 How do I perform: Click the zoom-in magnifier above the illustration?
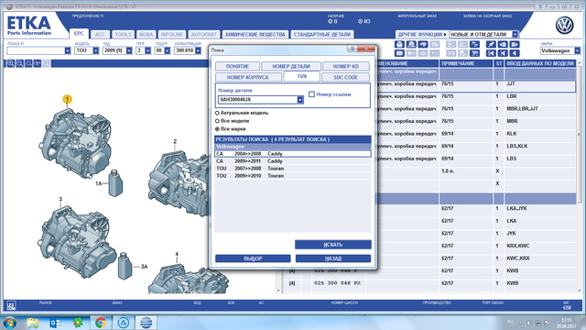click(11, 63)
